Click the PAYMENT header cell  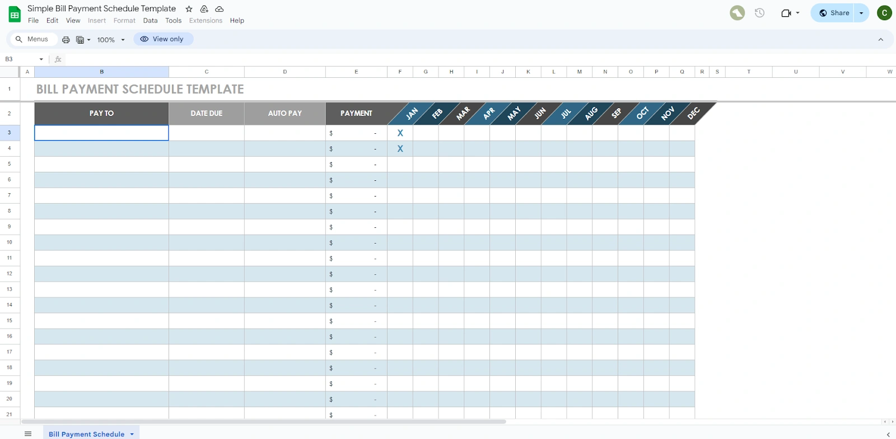(356, 113)
